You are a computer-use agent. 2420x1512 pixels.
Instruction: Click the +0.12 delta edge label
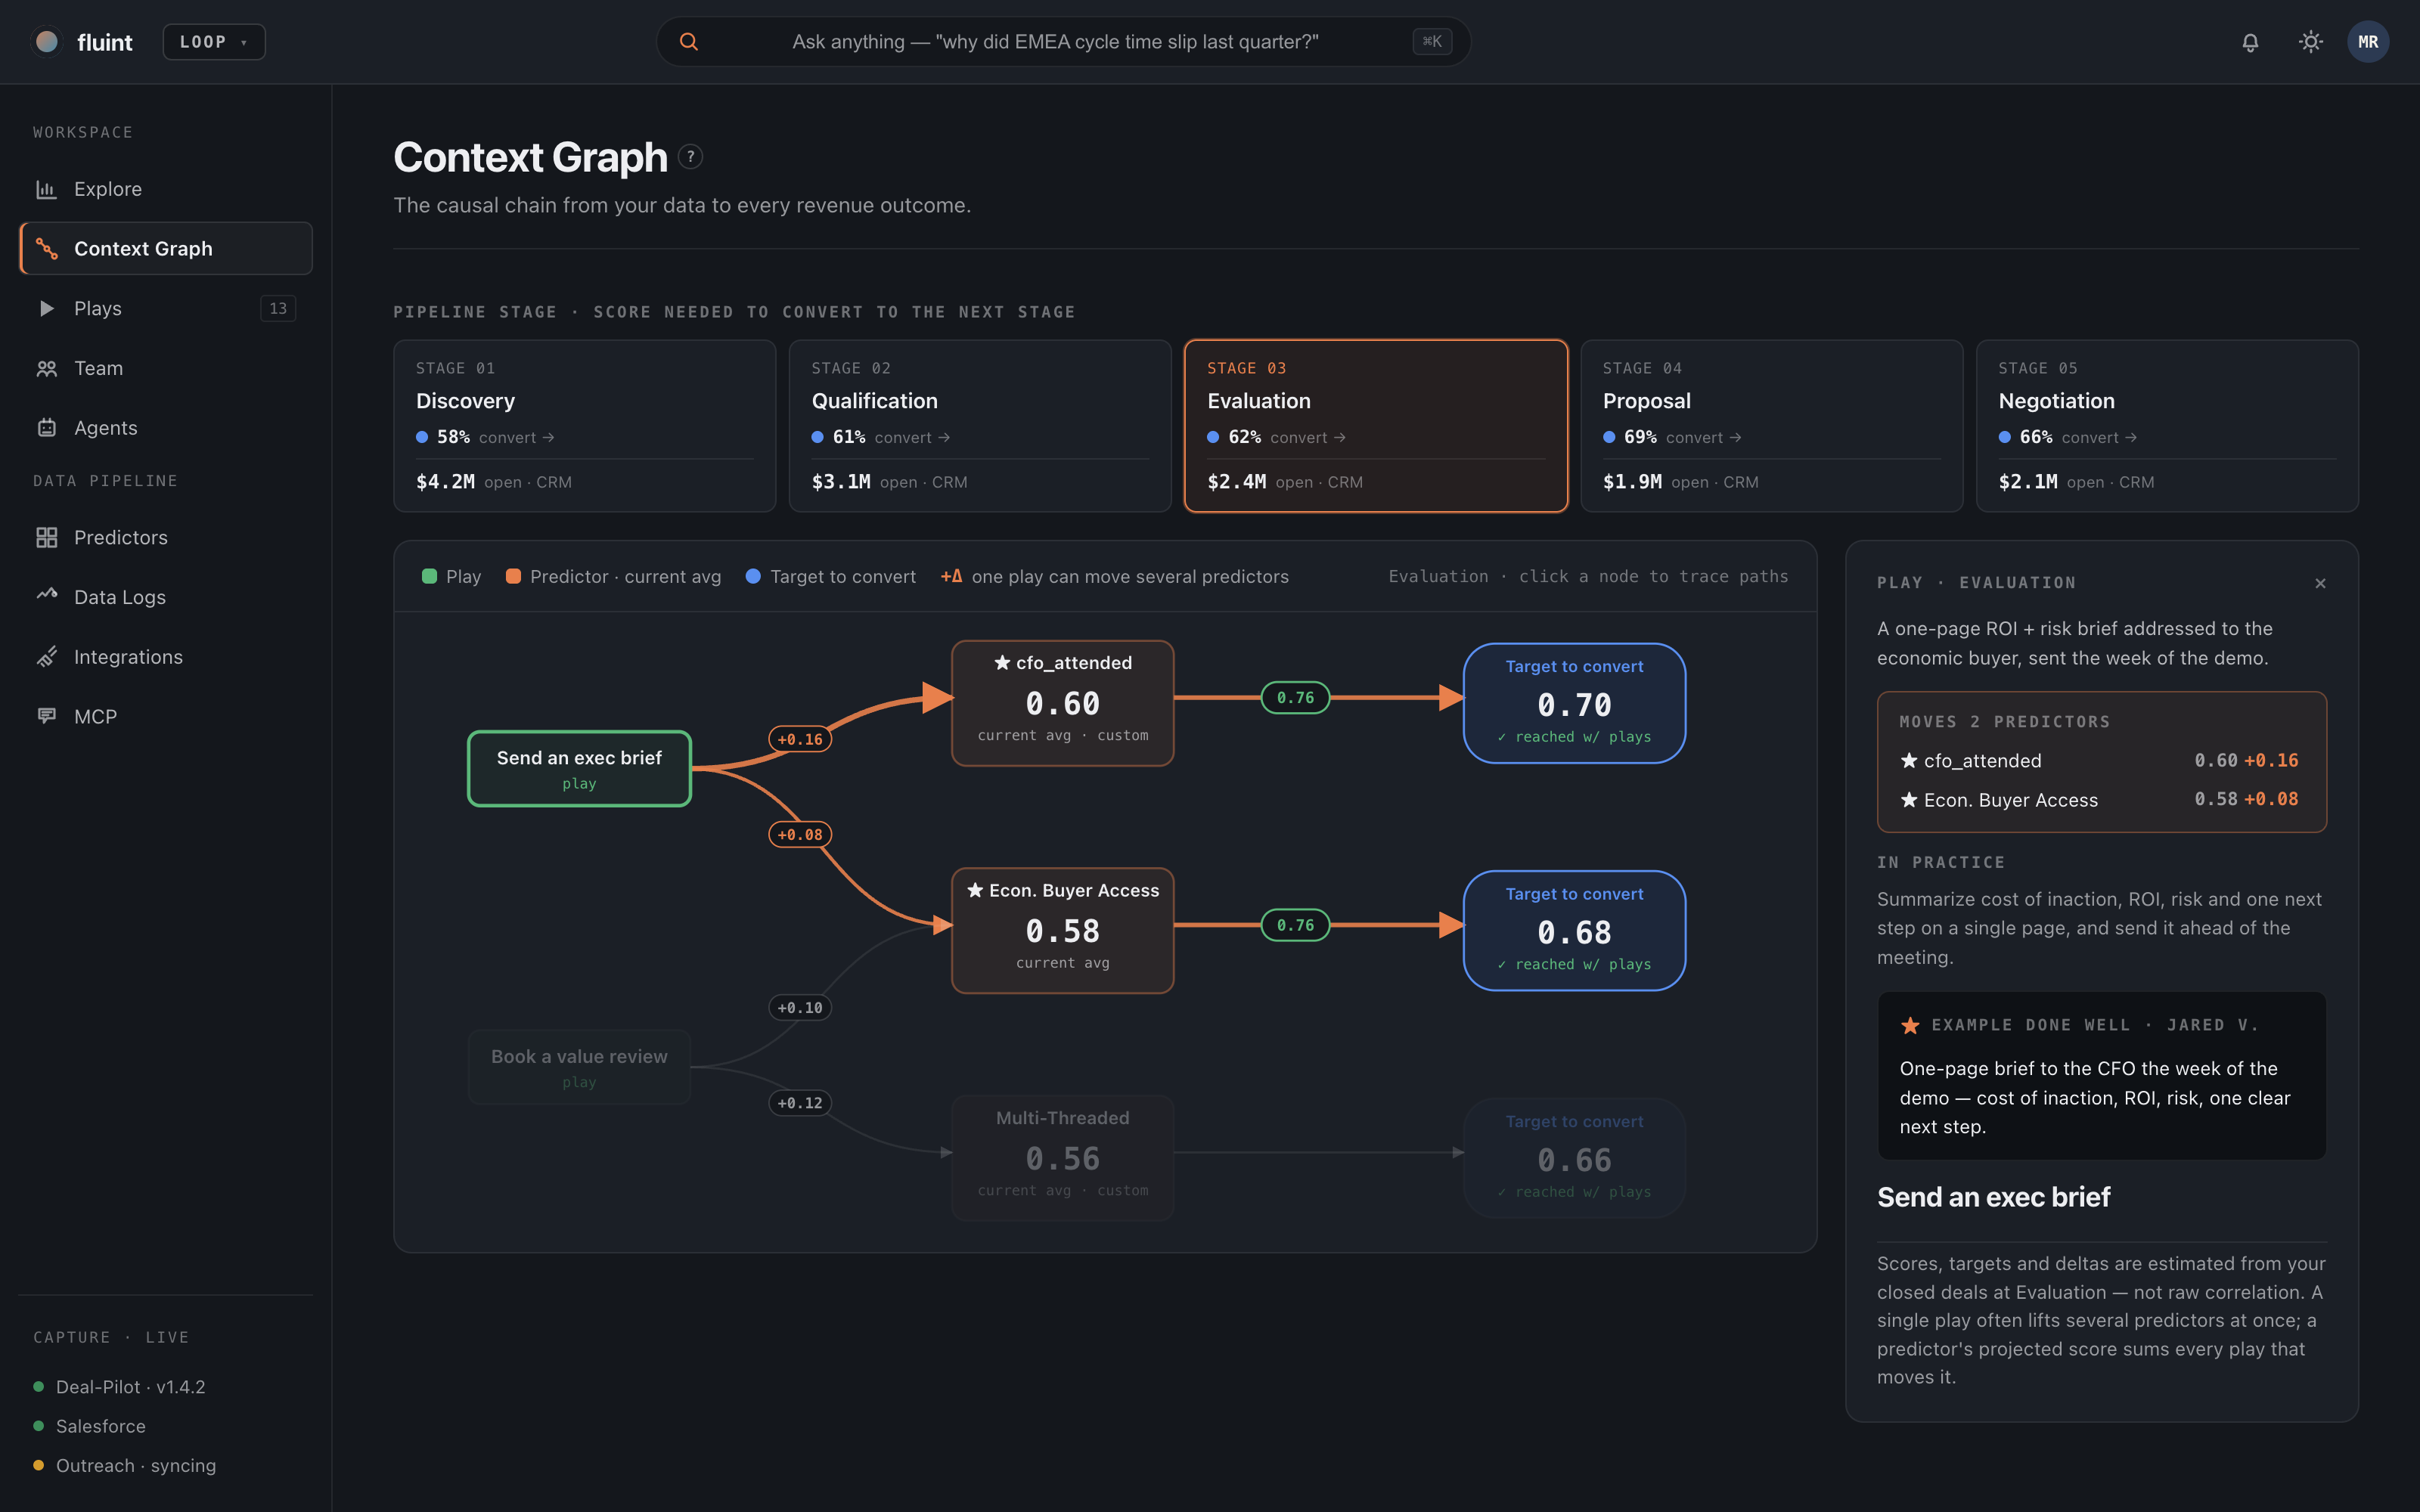pyautogui.click(x=800, y=1102)
